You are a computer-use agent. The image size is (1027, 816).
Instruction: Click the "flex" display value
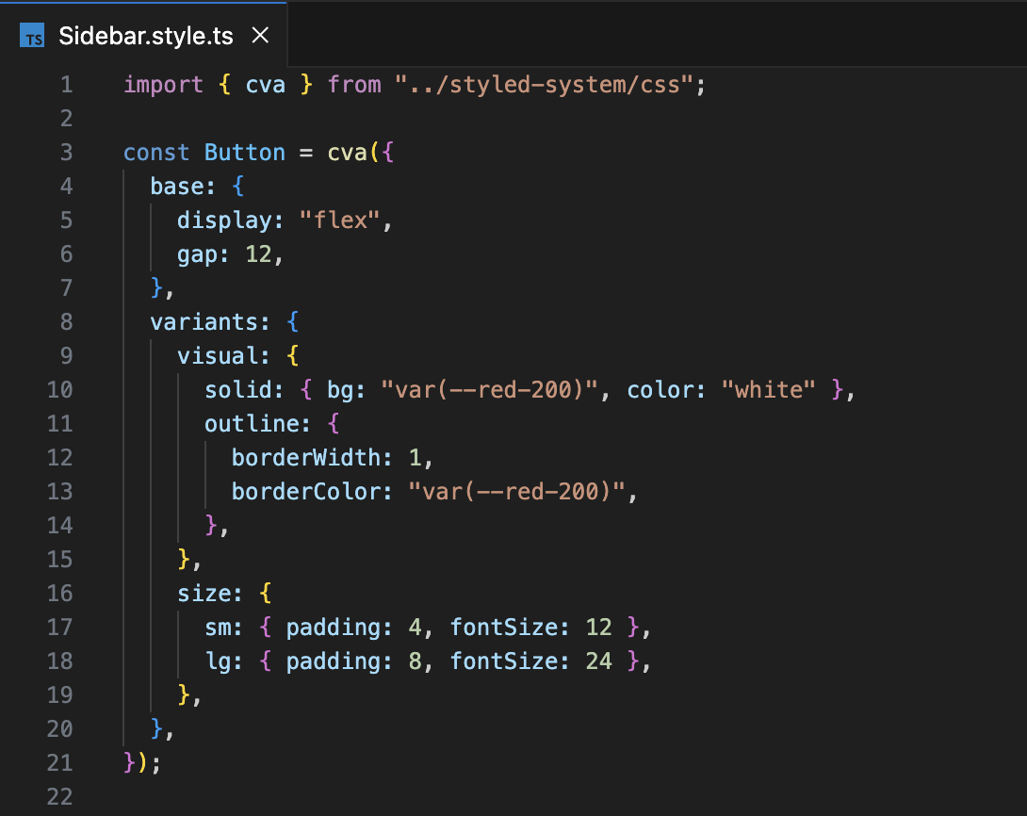340,220
